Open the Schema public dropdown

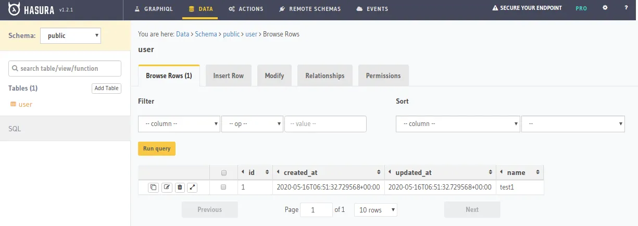[x=70, y=36]
